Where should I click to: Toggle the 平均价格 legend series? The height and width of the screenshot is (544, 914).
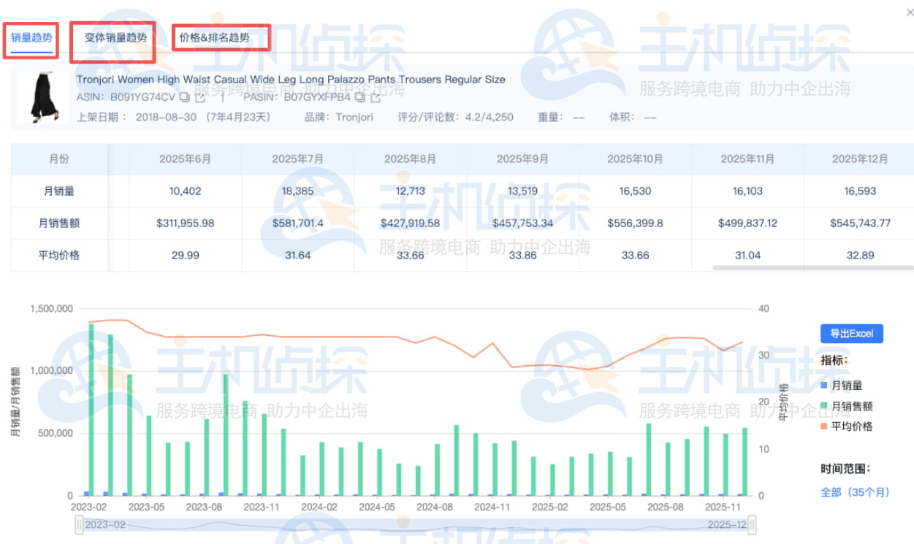coord(846,426)
